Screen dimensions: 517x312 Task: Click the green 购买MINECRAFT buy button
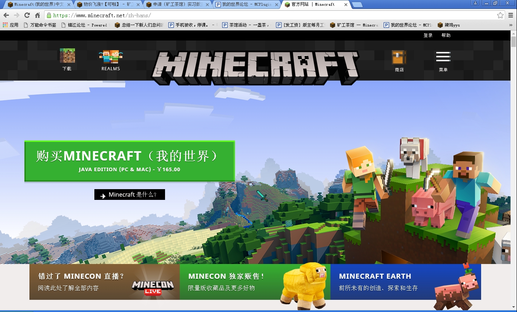coord(130,161)
